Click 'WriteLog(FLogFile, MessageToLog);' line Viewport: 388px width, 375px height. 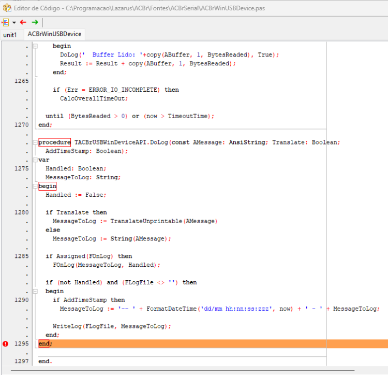point(112,326)
